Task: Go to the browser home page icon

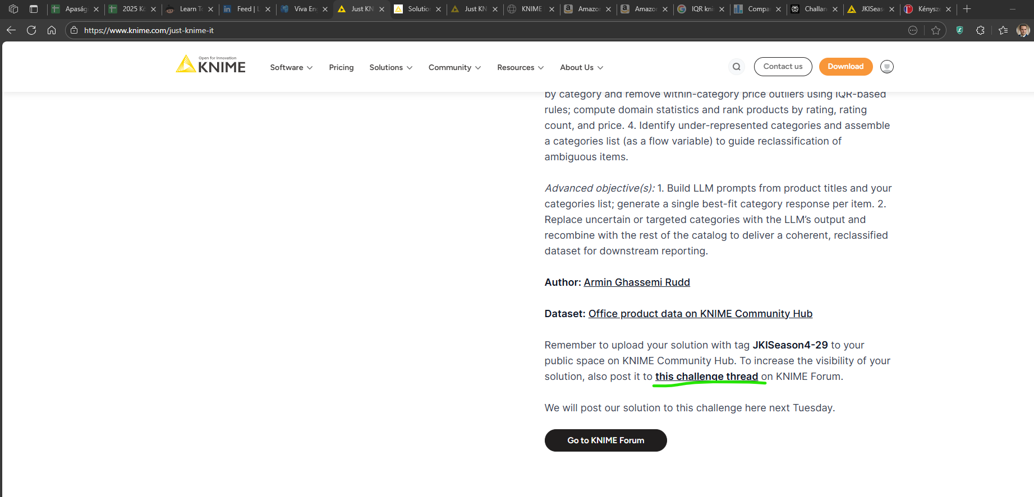Action: (x=52, y=30)
